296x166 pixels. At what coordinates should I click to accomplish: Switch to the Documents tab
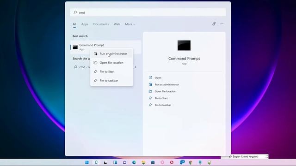[x=101, y=24]
